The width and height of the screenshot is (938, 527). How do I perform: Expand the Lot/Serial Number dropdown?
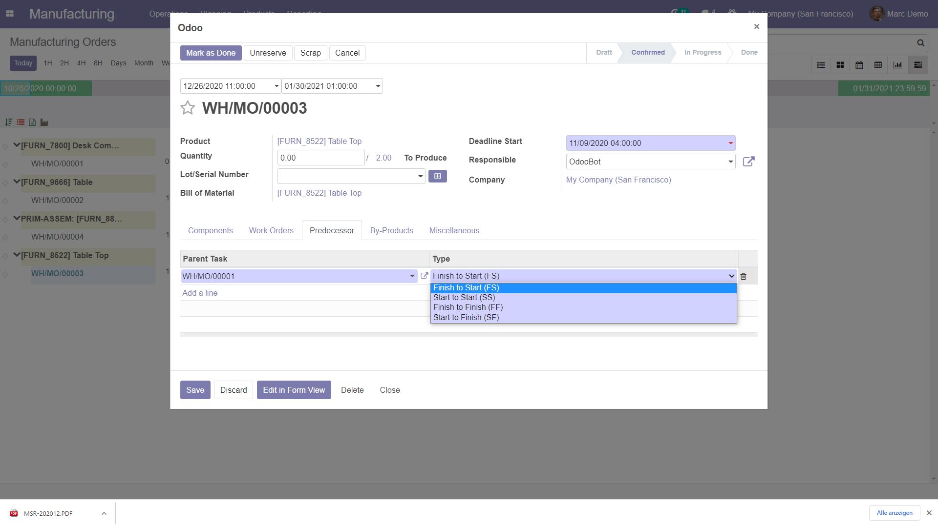point(420,176)
